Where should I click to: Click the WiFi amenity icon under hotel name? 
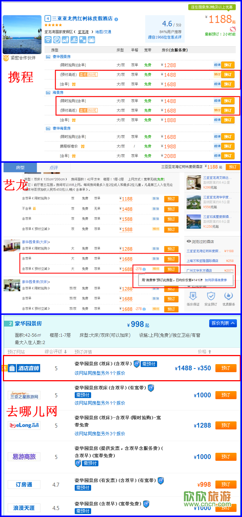[x=48, y=40]
